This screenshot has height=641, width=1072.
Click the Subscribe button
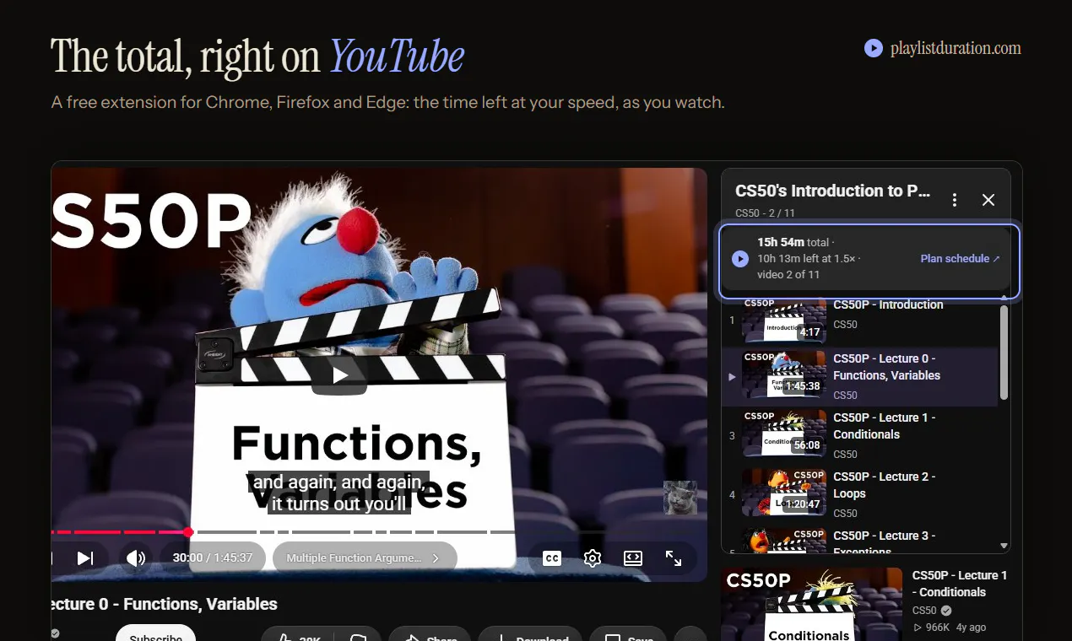pos(155,633)
